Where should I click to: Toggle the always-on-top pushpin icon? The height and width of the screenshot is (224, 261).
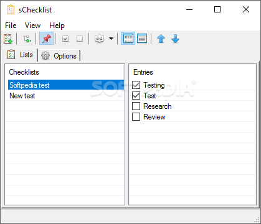pyautogui.click(x=47, y=39)
